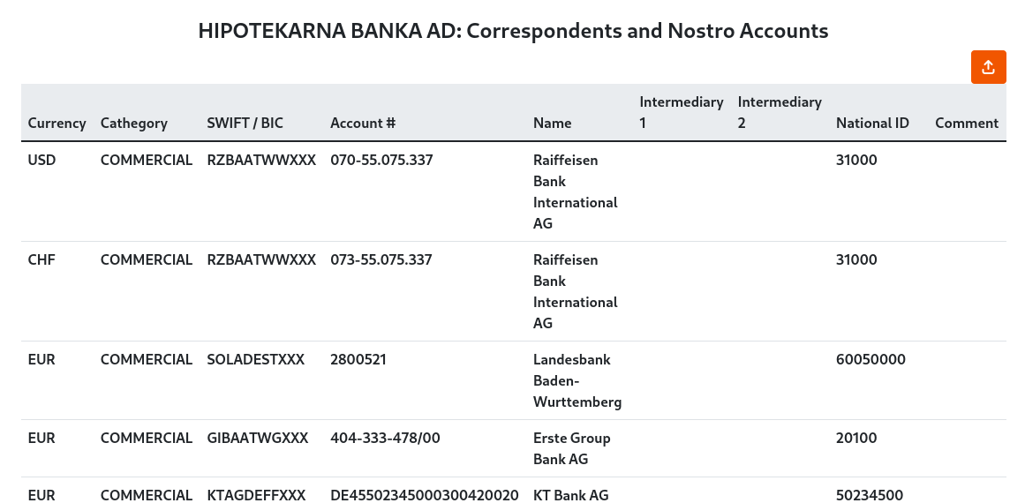Click SWIFT code SOLADESTXXX
Image resolution: width=1025 pixels, height=503 pixels.
click(x=255, y=360)
